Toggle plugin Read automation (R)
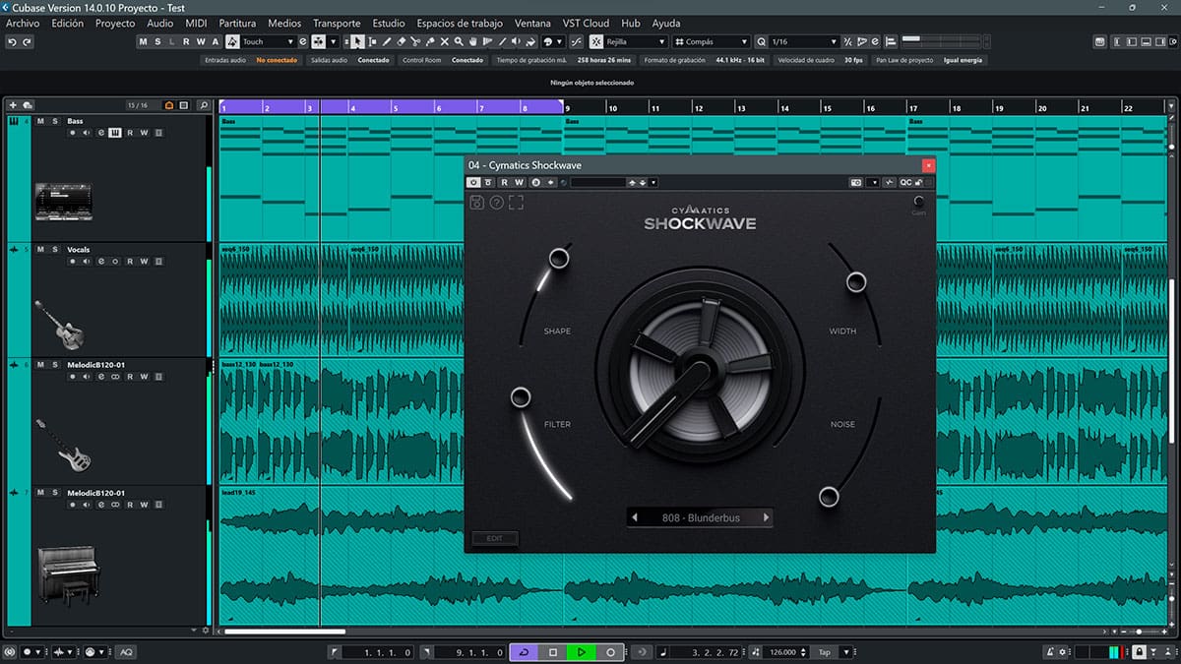Image resolution: width=1181 pixels, height=664 pixels. 505,182
